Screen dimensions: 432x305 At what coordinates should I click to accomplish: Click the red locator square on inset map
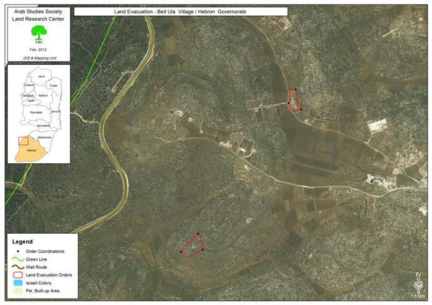(x=23, y=140)
